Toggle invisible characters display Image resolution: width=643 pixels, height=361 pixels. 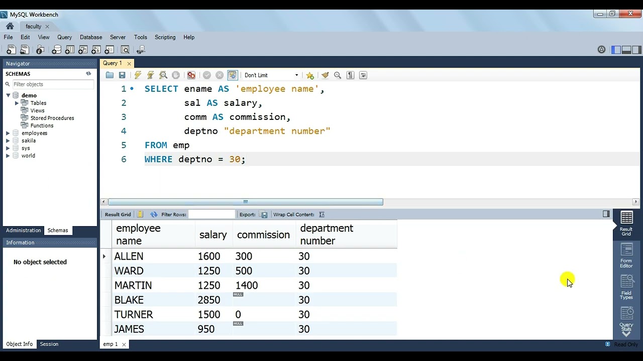click(351, 75)
